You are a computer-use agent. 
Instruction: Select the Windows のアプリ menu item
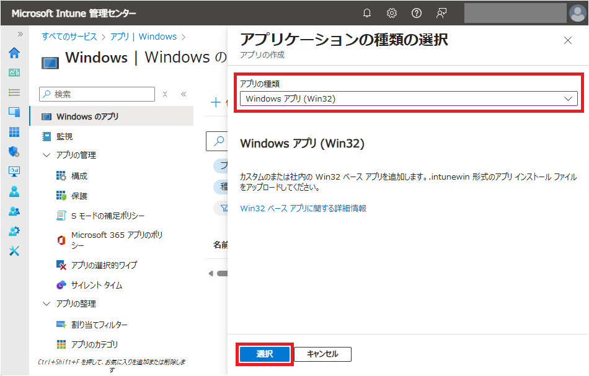click(112, 116)
